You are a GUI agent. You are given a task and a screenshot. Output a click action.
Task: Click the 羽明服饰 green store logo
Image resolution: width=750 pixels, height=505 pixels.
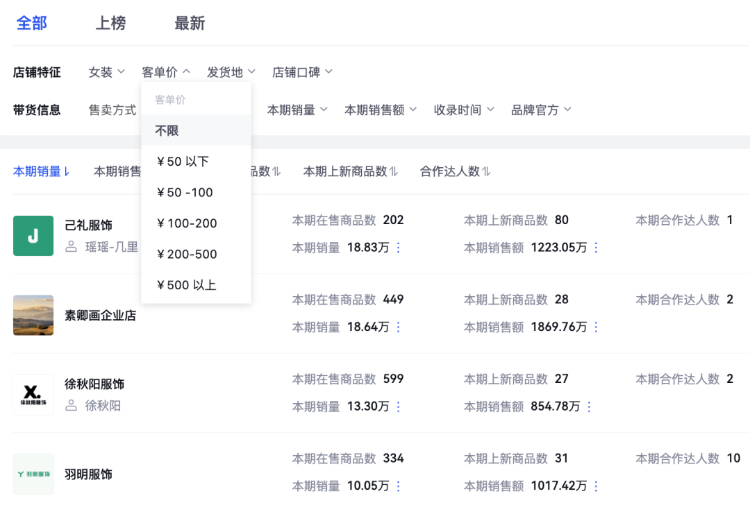point(33,474)
